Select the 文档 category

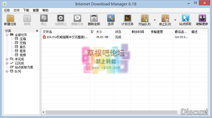coord(23,43)
